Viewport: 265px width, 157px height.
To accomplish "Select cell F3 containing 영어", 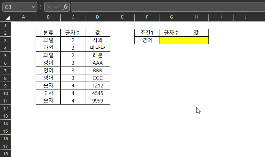I will click(x=147, y=40).
